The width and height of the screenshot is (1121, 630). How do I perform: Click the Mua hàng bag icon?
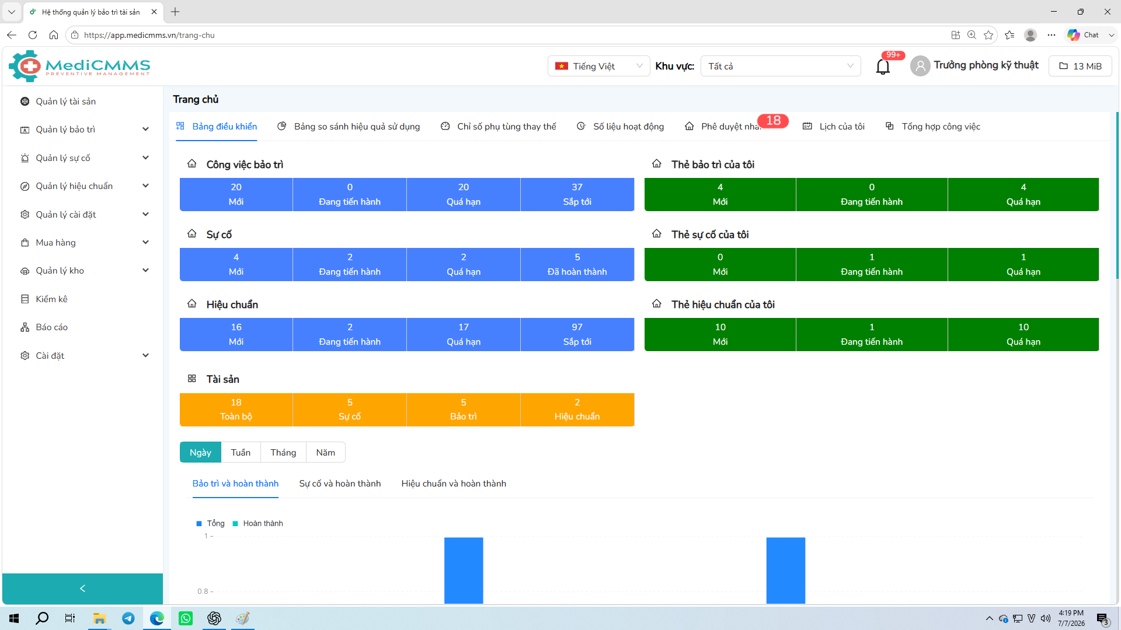pyautogui.click(x=25, y=243)
